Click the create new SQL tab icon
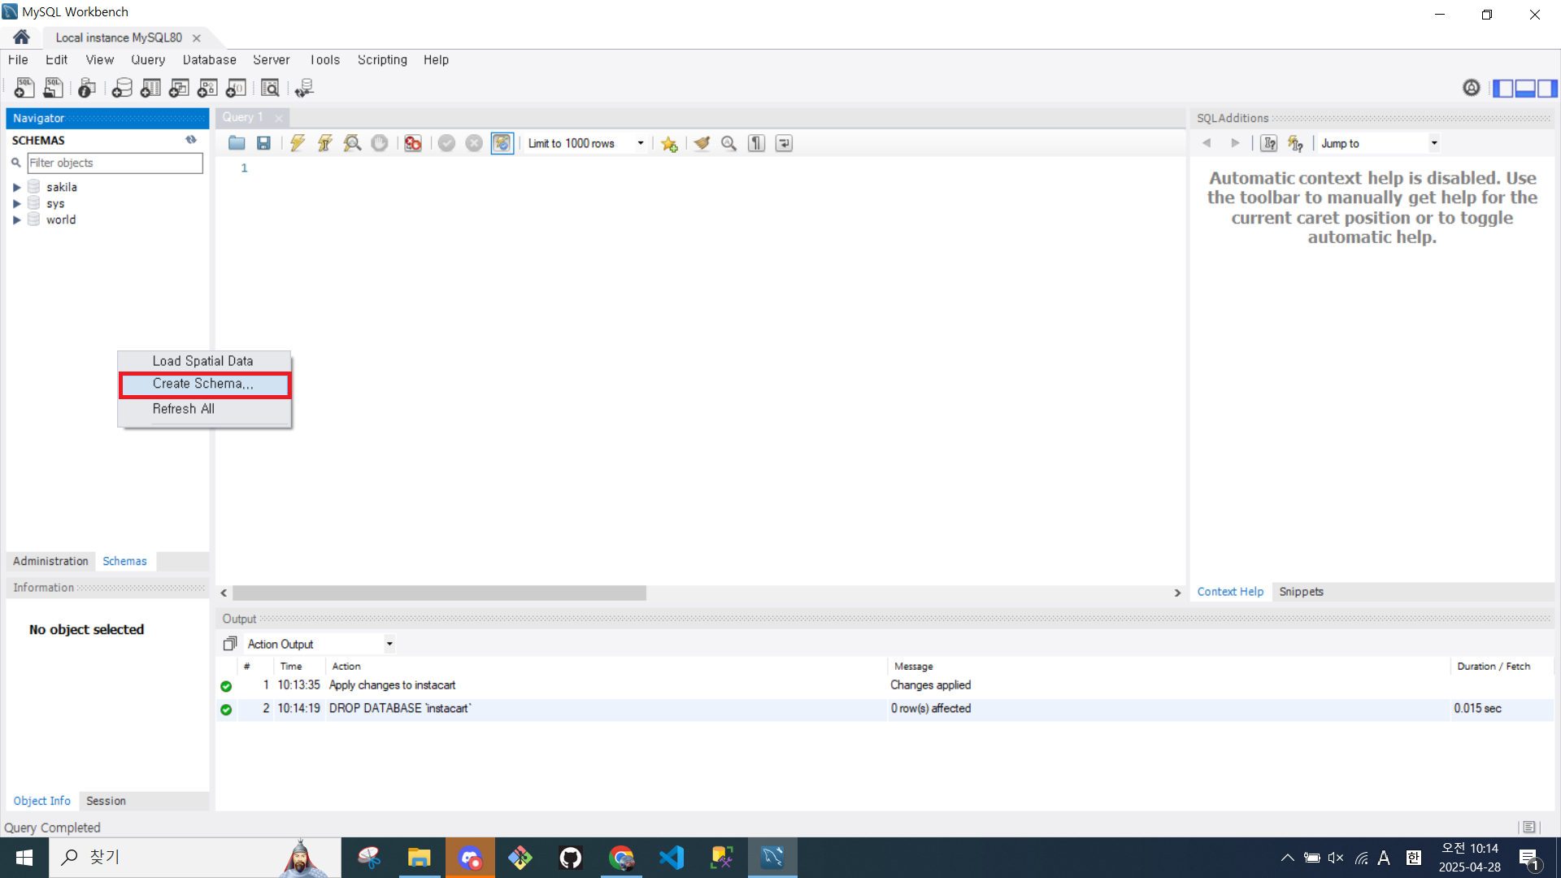 click(x=24, y=88)
